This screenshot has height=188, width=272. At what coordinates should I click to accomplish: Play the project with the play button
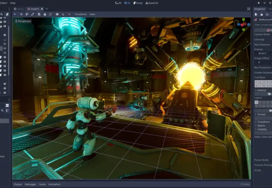click(x=259, y=3)
